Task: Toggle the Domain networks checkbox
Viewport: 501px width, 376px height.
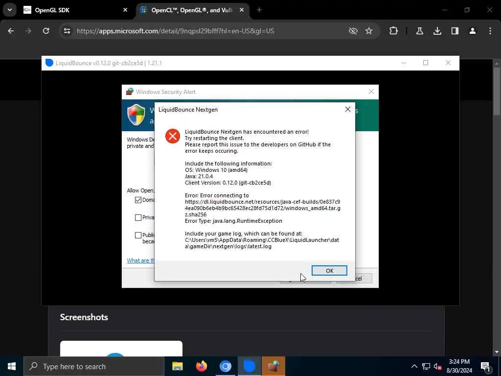Action: tap(138, 200)
